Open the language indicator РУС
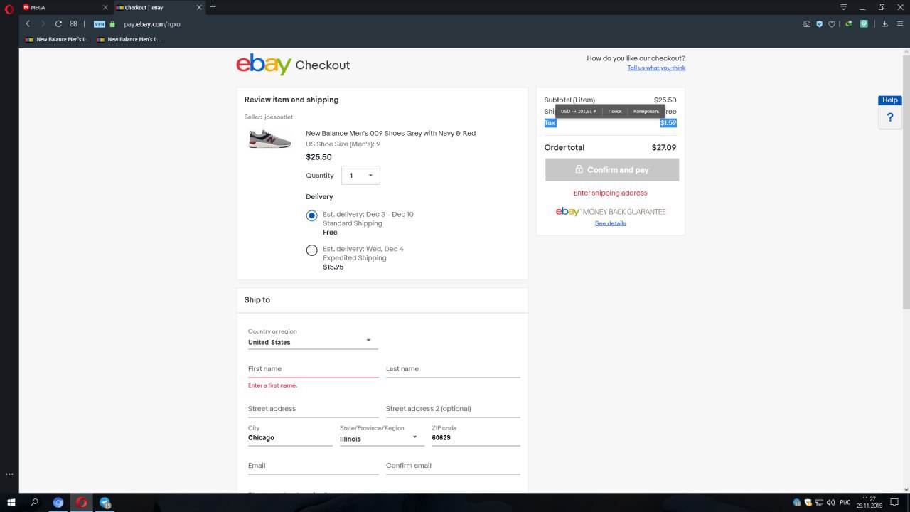 845,502
